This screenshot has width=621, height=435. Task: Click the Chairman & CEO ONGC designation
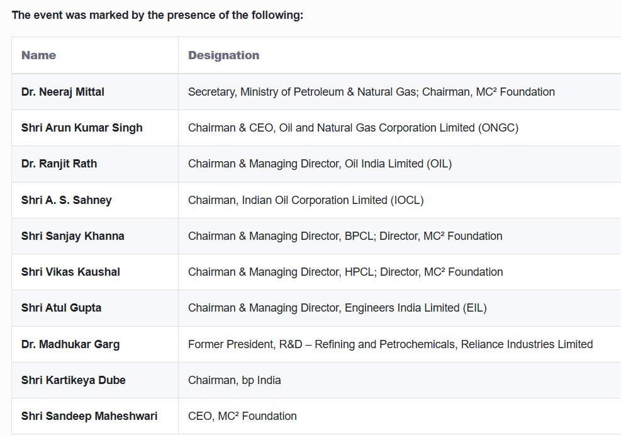[x=353, y=128]
